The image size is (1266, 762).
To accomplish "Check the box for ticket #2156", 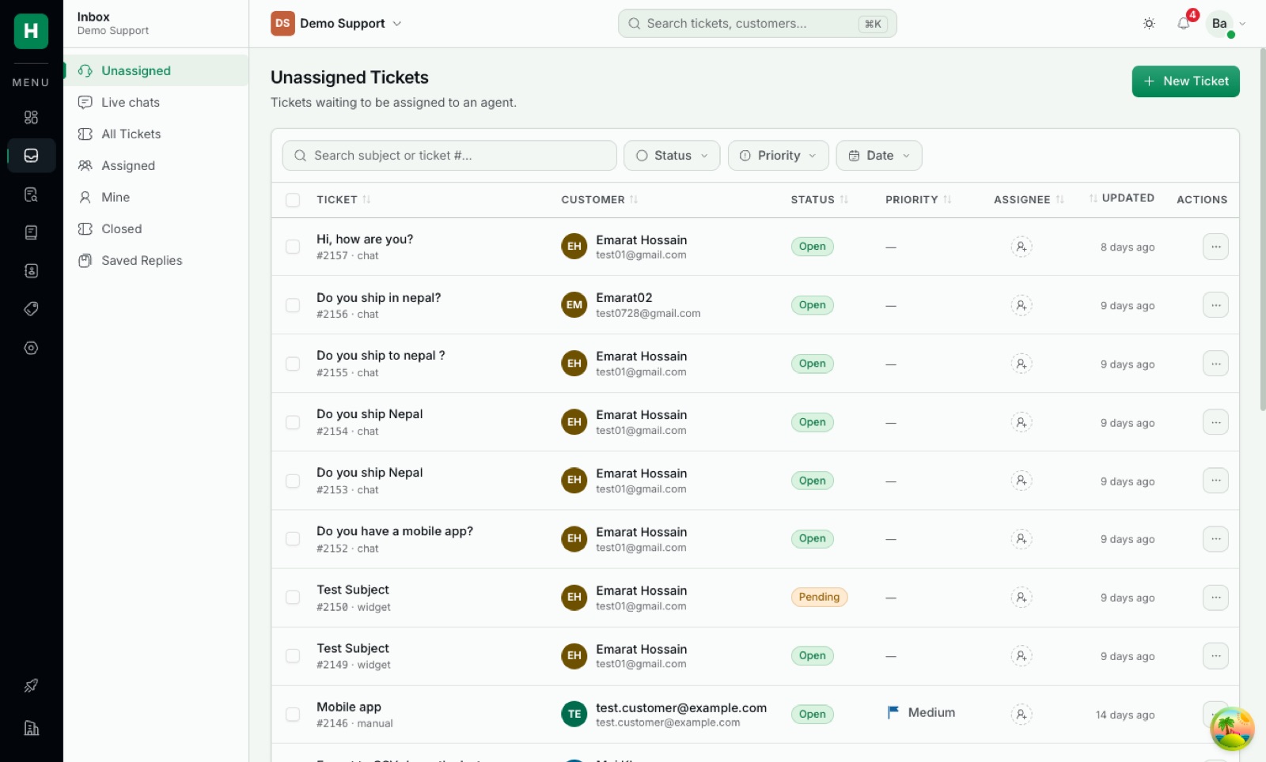I will [x=293, y=305].
